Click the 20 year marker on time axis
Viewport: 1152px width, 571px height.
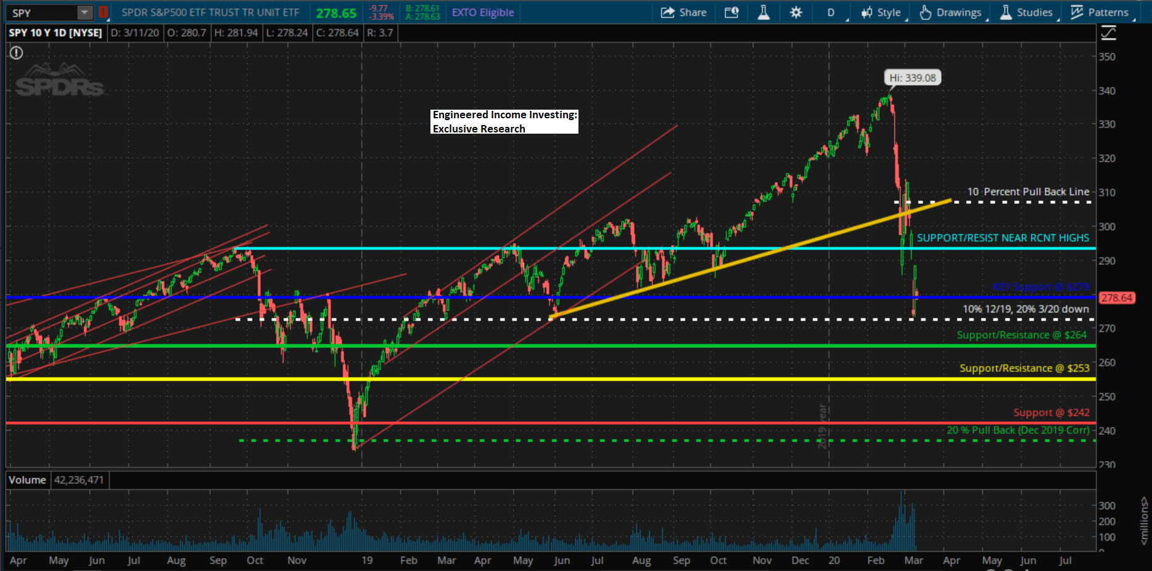pyautogui.click(x=834, y=560)
